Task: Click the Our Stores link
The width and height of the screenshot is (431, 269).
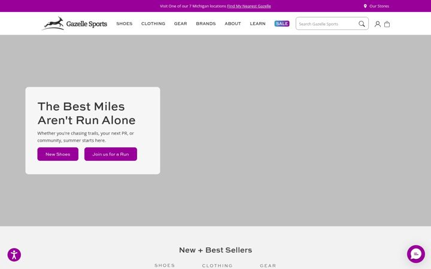Action: tap(379, 6)
